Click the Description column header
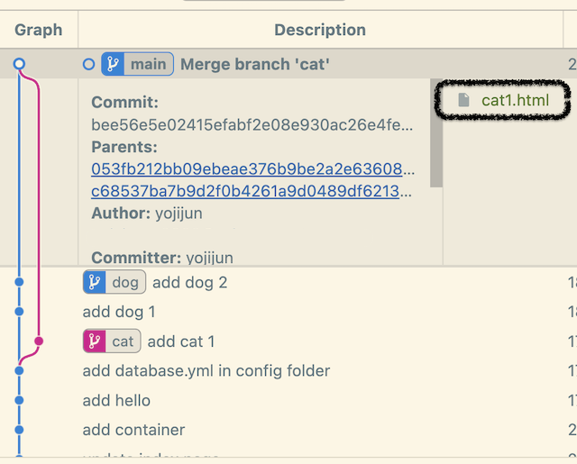This screenshot has height=464, width=577. click(x=320, y=30)
